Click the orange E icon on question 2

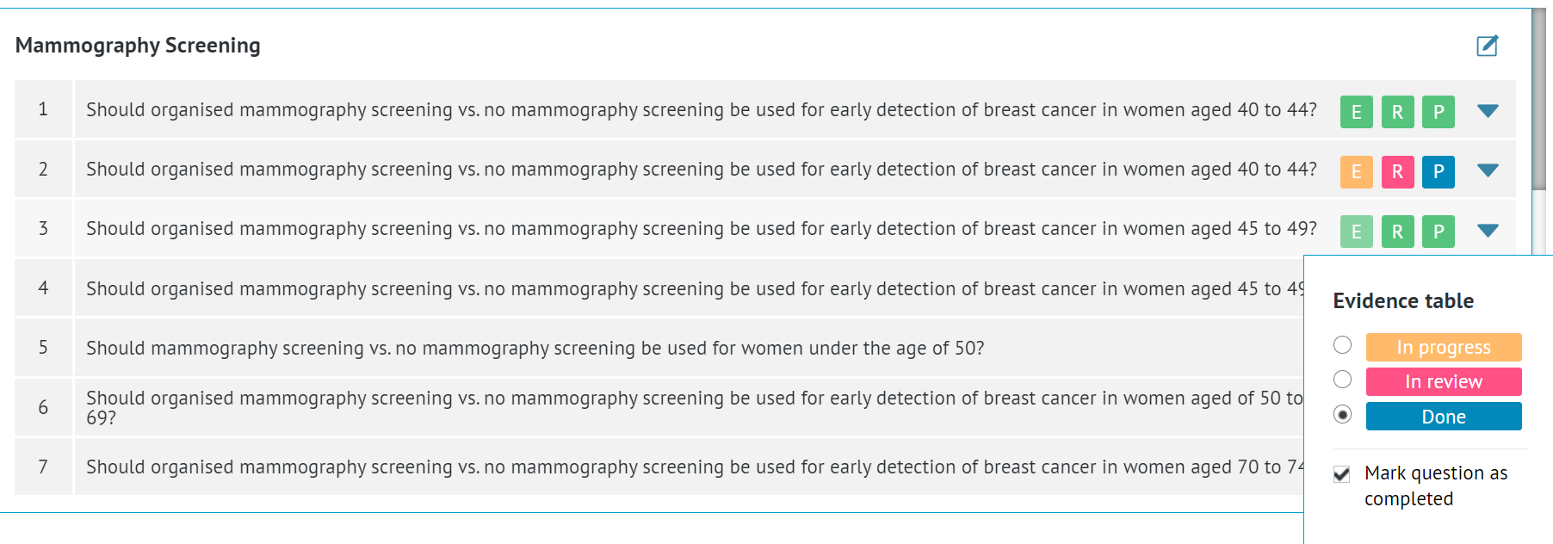click(x=1356, y=172)
